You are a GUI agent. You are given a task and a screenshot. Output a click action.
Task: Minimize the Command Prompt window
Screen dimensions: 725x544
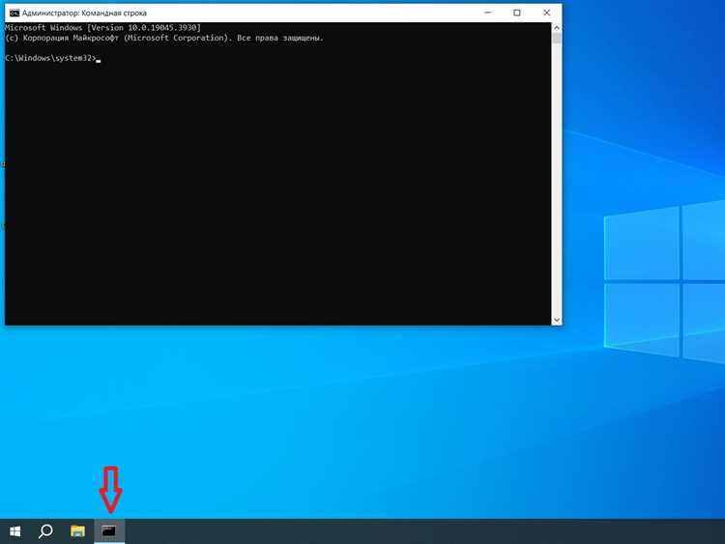pyautogui.click(x=487, y=13)
